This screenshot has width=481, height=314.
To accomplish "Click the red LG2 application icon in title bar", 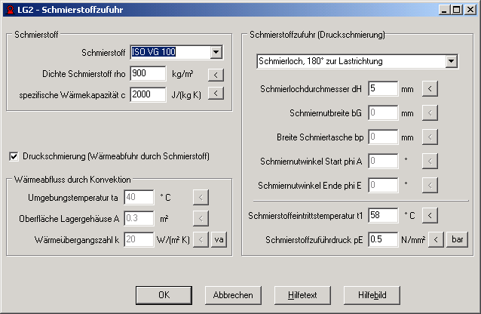I will click(x=10, y=10).
